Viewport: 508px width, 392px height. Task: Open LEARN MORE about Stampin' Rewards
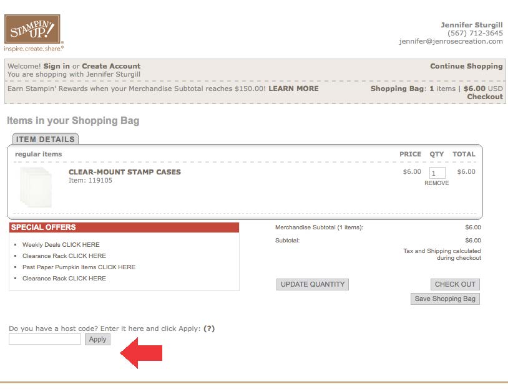(293, 88)
